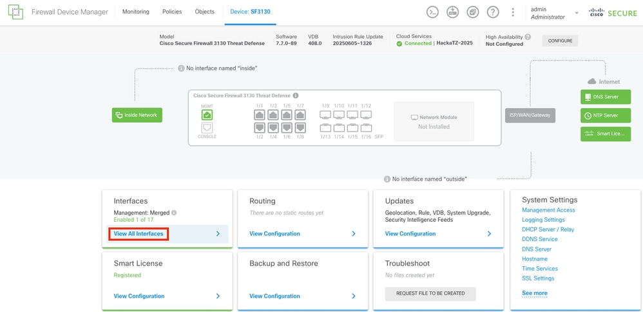Open Management Access settings link
Image resolution: width=643 pixels, height=312 pixels.
549,210
